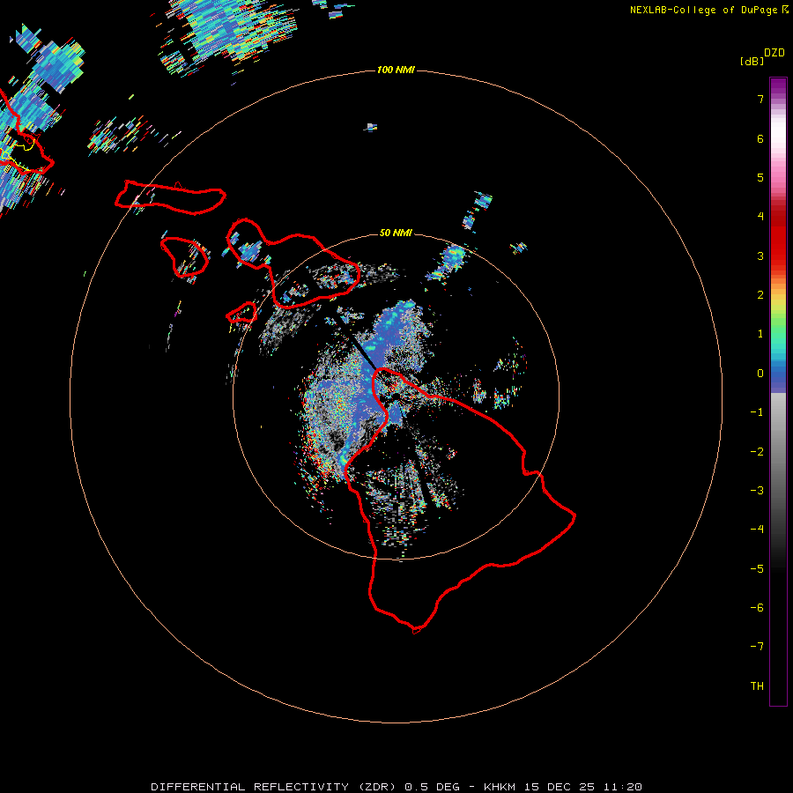Click the 2 value on color scale
Screen dimensions: 793x793
(760, 295)
